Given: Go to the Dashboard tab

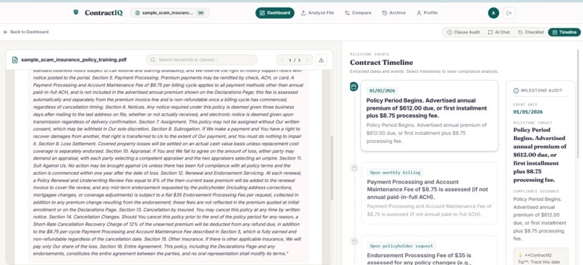Looking at the screenshot, I should 275,12.
